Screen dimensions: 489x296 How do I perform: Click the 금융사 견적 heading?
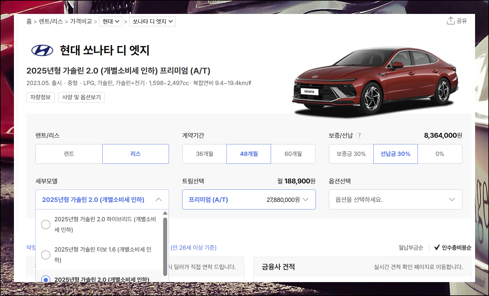coord(278,267)
